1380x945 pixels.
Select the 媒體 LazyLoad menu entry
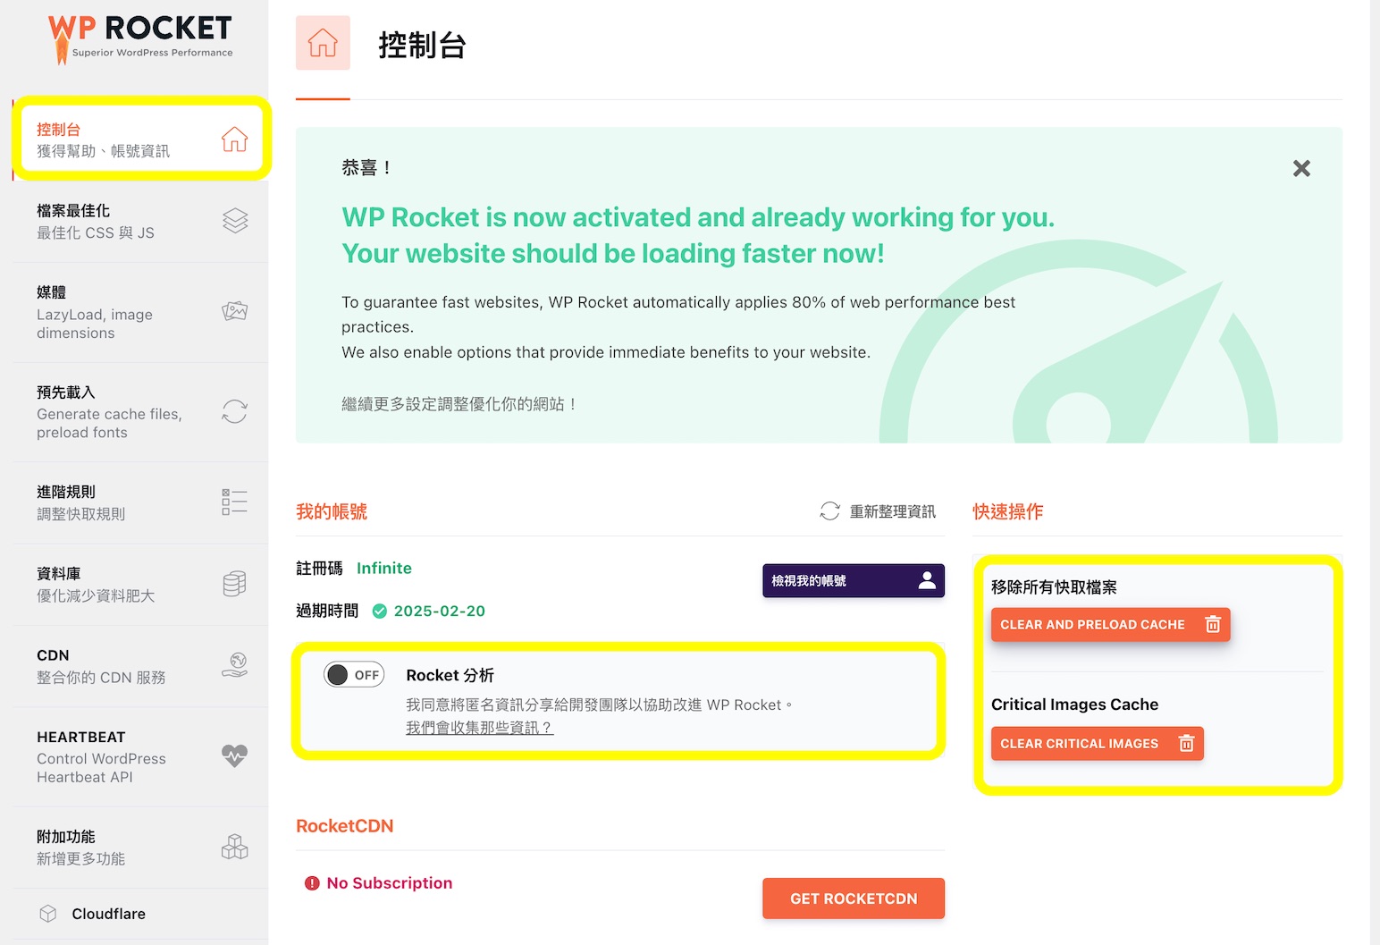(141, 312)
